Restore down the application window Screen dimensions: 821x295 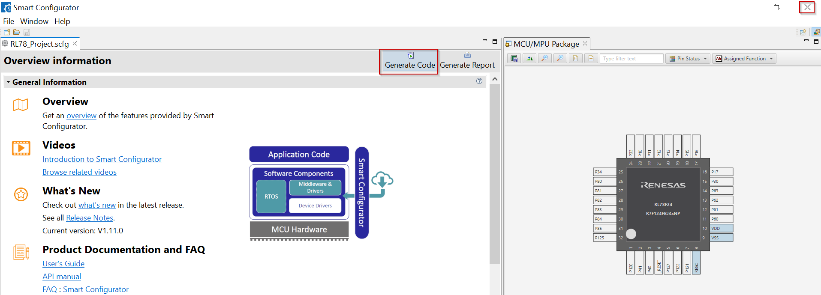pyautogui.click(x=777, y=7)
